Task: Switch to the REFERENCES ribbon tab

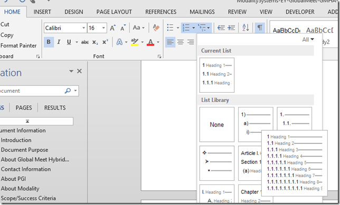Action: [160, 12]
